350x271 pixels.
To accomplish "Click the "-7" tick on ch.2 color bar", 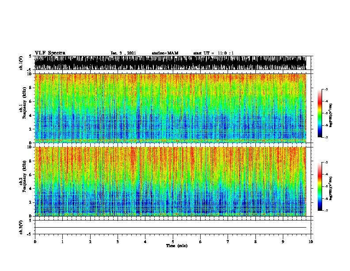I will [x=326, y=211].
